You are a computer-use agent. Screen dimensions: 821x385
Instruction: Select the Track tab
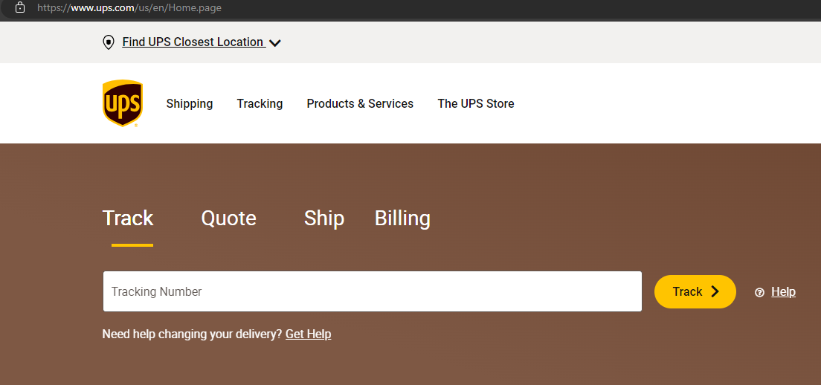tap(128, 219)
